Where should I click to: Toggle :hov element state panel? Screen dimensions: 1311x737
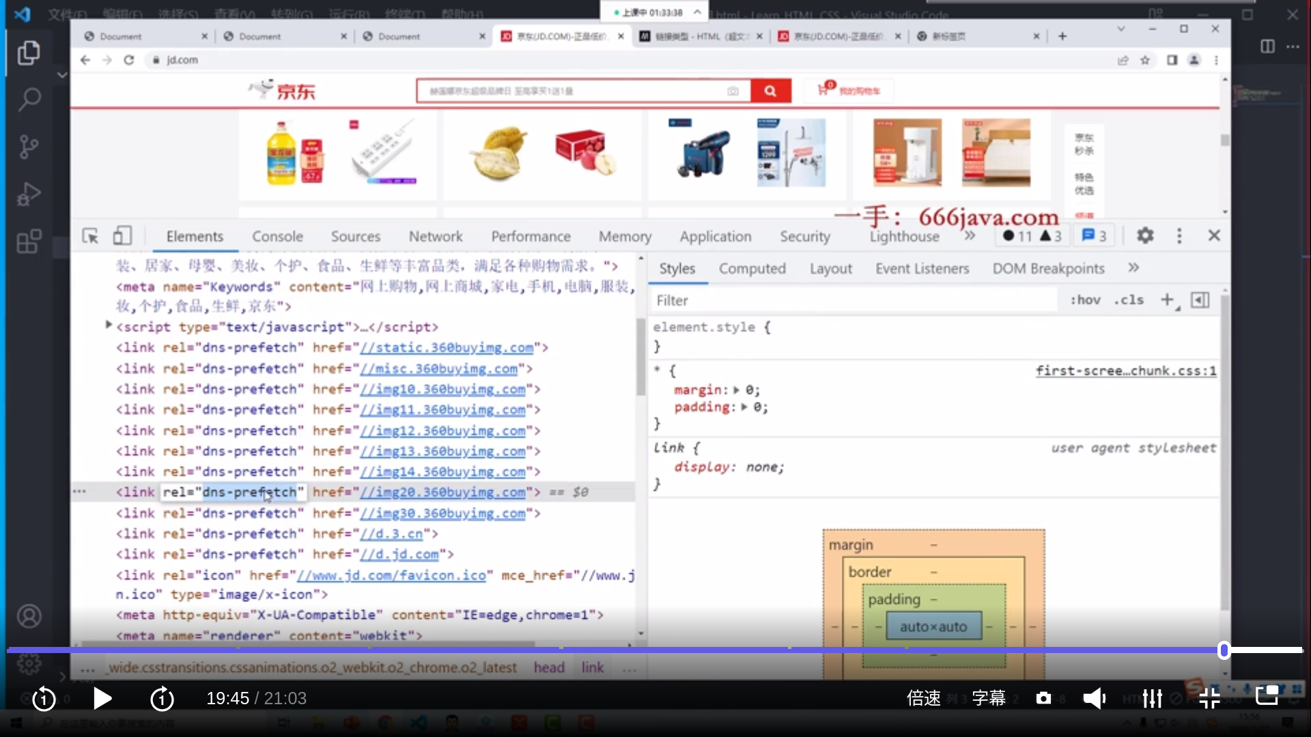point(1085,300)
